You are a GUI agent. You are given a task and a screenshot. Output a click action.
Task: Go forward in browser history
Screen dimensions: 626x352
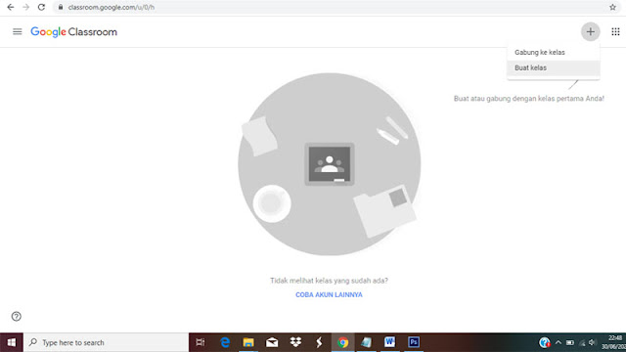click(26, 7)
